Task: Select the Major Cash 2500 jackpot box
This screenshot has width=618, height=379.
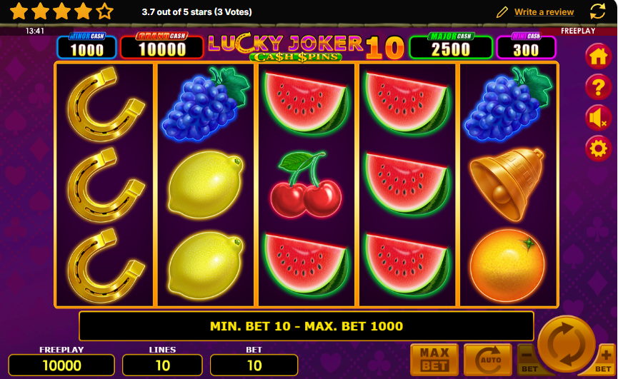Action: coord(451,46)
